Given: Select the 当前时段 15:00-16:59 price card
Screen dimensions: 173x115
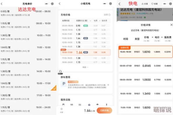Looking at the screenshot, I should click(x=146, y=52).
